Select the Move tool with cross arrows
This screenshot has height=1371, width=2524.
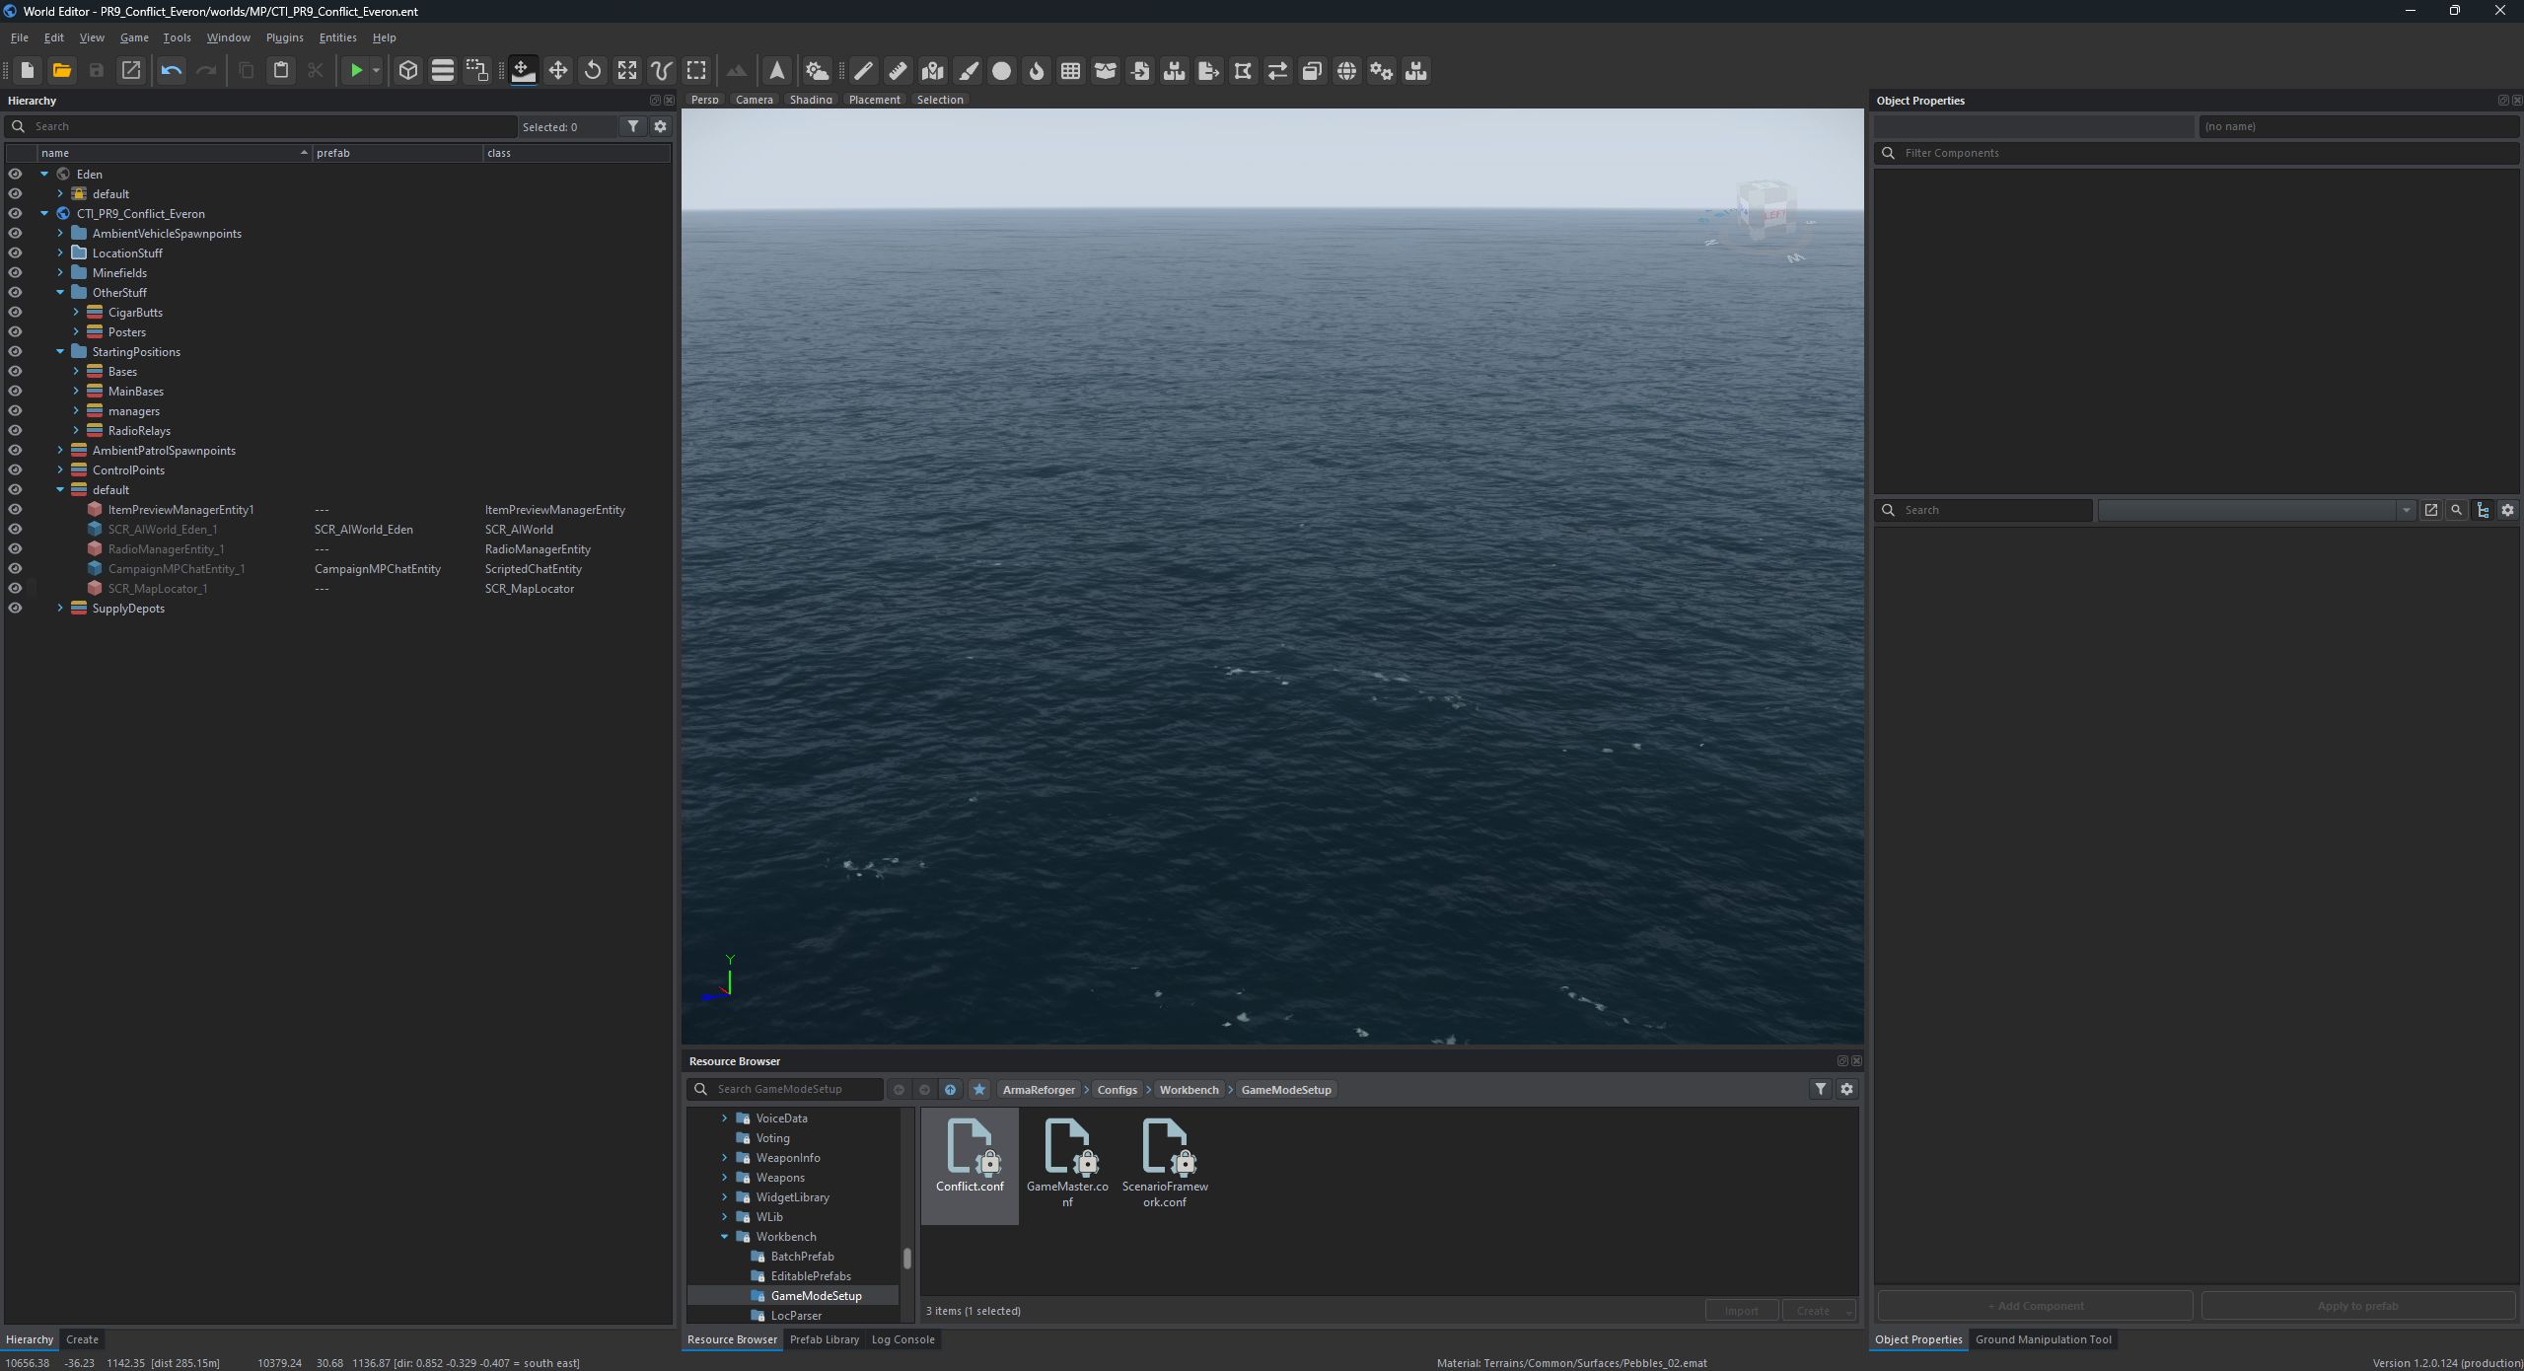(558, 70)
